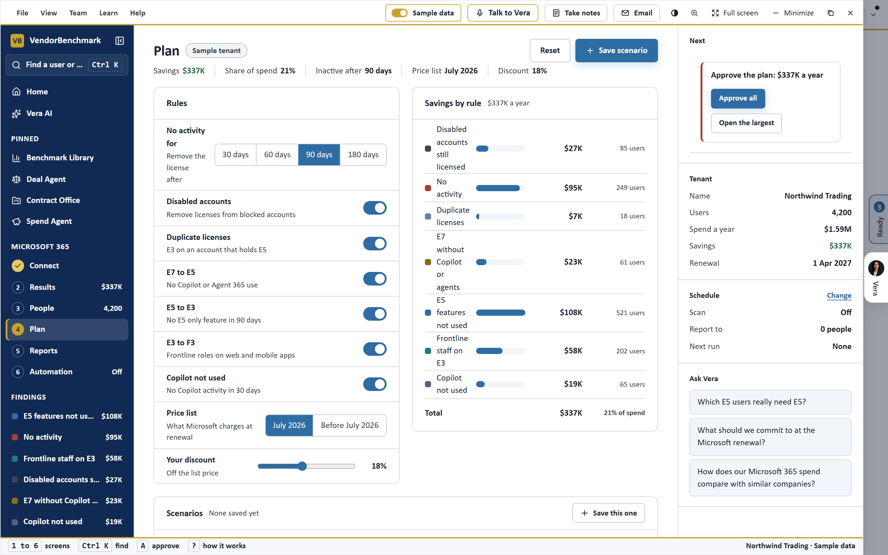Toggle E5 to E3 rule
888x555 pixels.
[x=375, y=314]
